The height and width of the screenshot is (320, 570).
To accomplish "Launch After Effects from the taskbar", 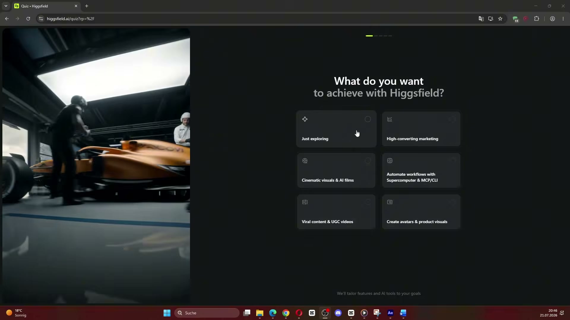I will (x=390, y=313).
